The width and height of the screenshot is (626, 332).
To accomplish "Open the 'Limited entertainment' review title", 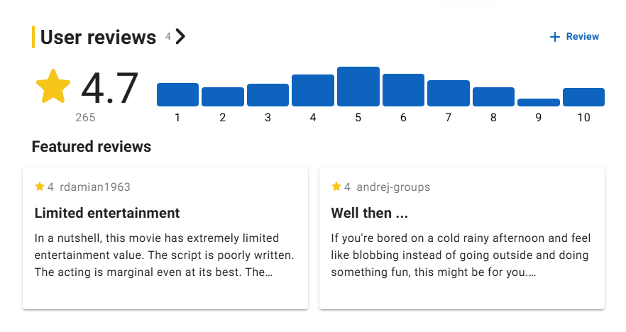I will 107,213.
